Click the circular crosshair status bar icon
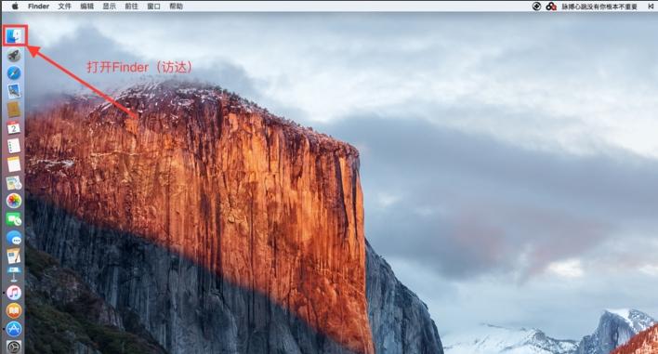The image size is (658, 354). (x=537, y=7)
